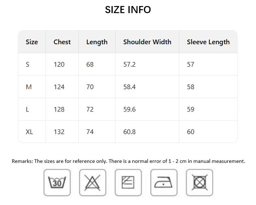Select the Length column header
Viewport: 256px width, 205px height.
point(97,42)
